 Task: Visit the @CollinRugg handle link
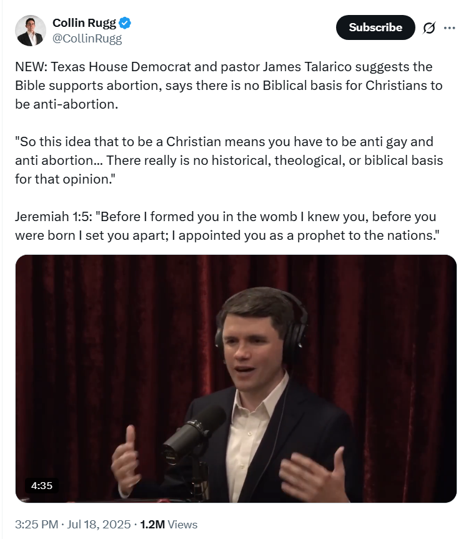pos(87,39)
